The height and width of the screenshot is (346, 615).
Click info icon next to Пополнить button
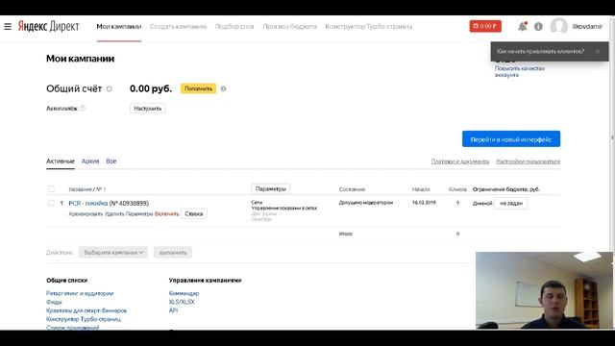click(223, 88)
